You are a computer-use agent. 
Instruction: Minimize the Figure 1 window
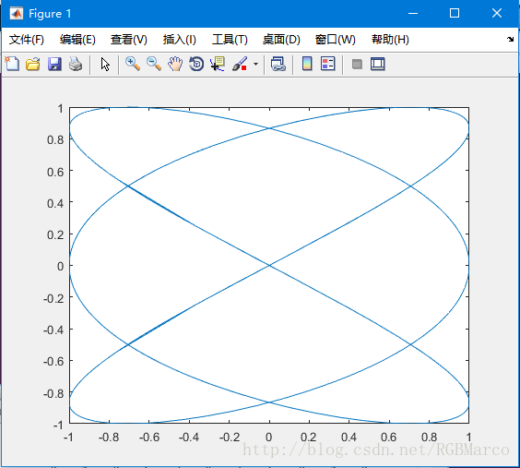pos(413,13)
